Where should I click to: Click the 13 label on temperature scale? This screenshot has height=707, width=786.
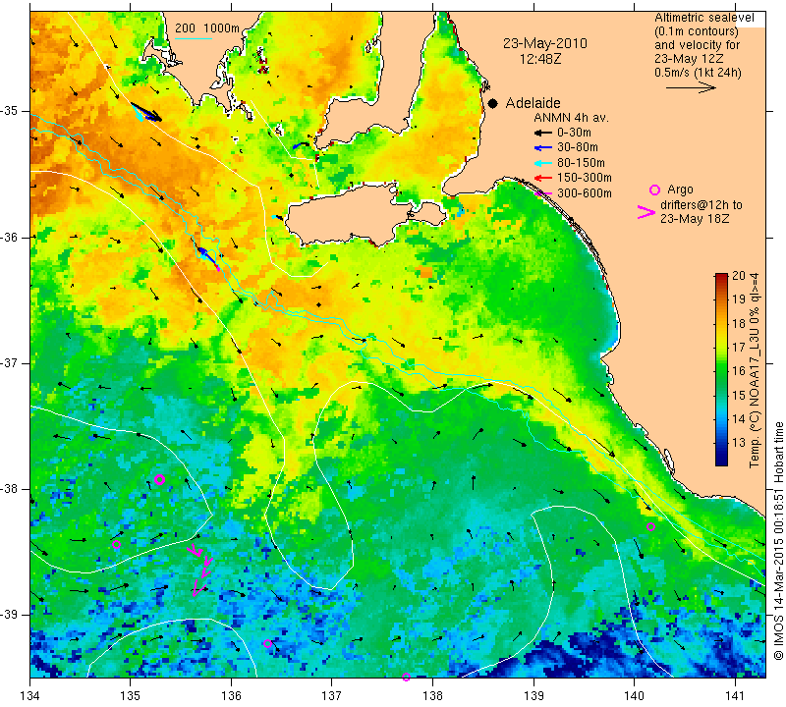click(x=739, y=443)
